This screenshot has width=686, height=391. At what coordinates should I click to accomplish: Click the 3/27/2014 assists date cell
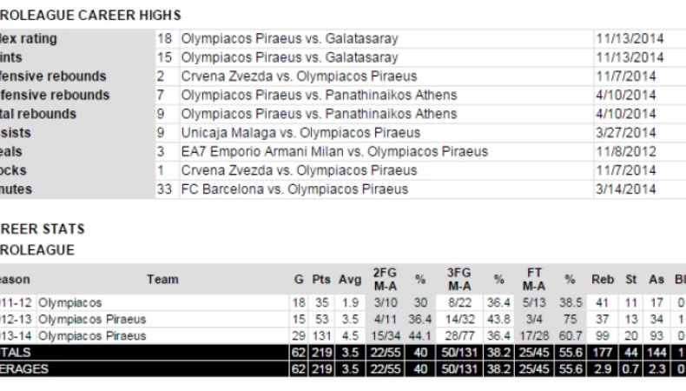pos(625,133)
